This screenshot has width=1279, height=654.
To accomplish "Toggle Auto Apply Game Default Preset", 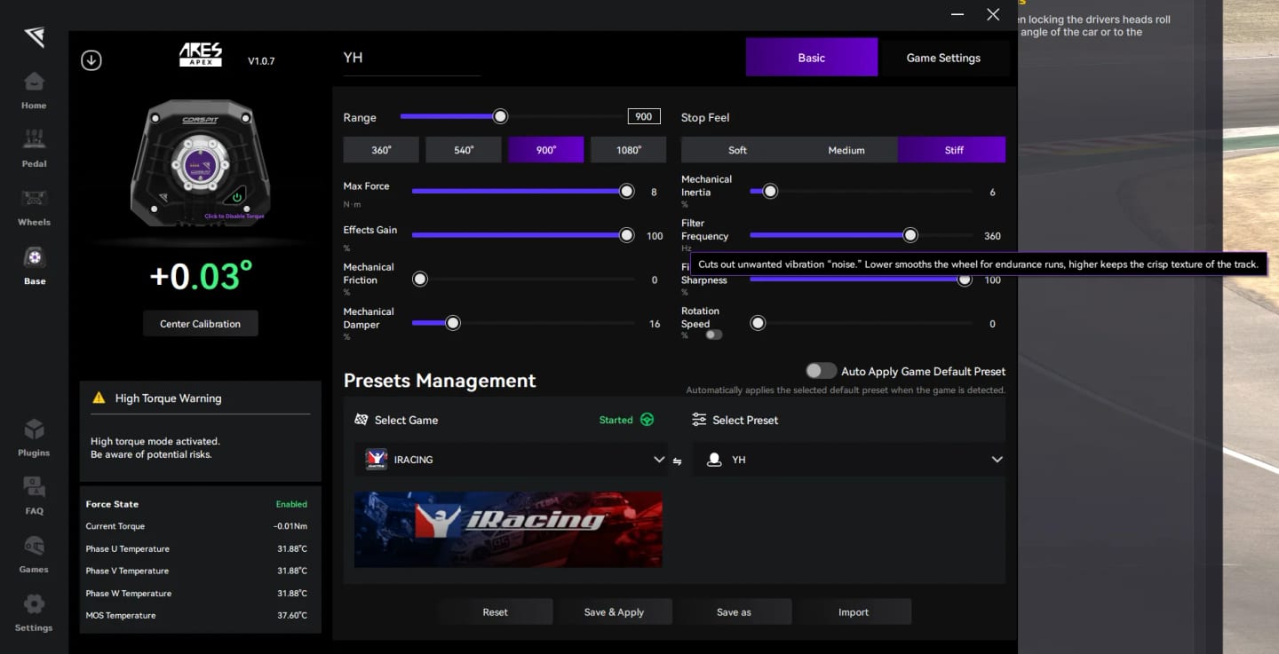I will pos(821,371).
